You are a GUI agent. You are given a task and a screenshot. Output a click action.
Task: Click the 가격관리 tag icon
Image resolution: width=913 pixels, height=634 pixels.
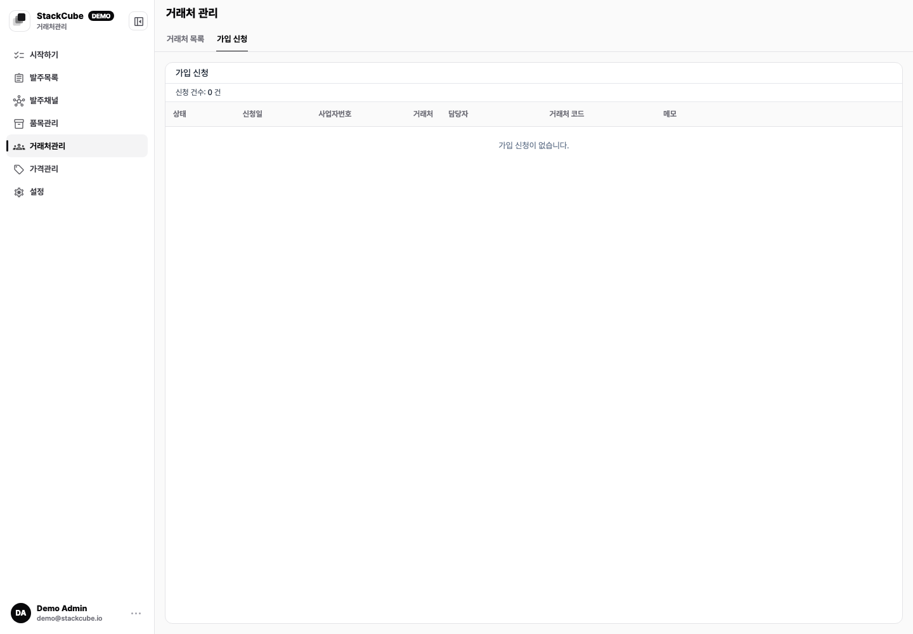coord(19,169)
